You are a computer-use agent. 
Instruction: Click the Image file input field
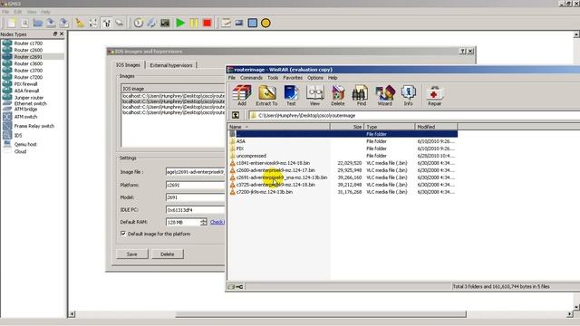[x=196, y=172]
